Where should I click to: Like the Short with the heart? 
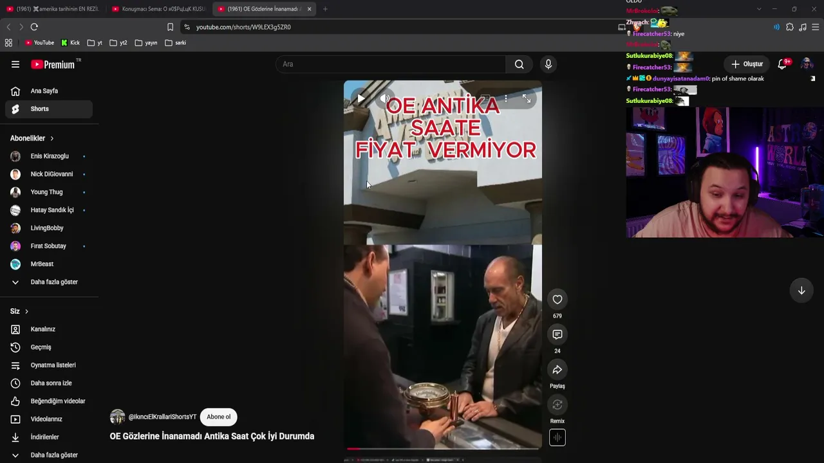557,300
